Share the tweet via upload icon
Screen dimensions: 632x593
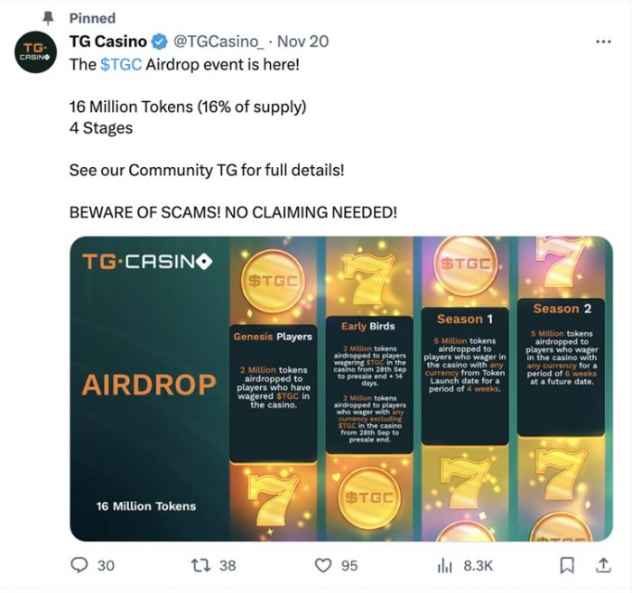(603, 565)
